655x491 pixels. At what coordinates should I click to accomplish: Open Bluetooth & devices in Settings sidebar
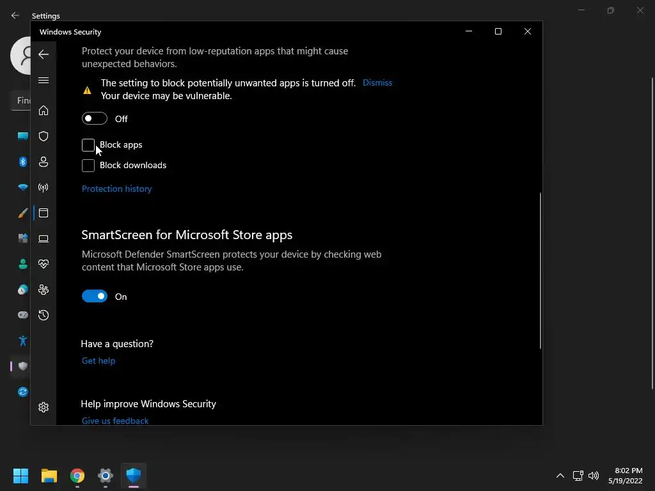(23, 162)
